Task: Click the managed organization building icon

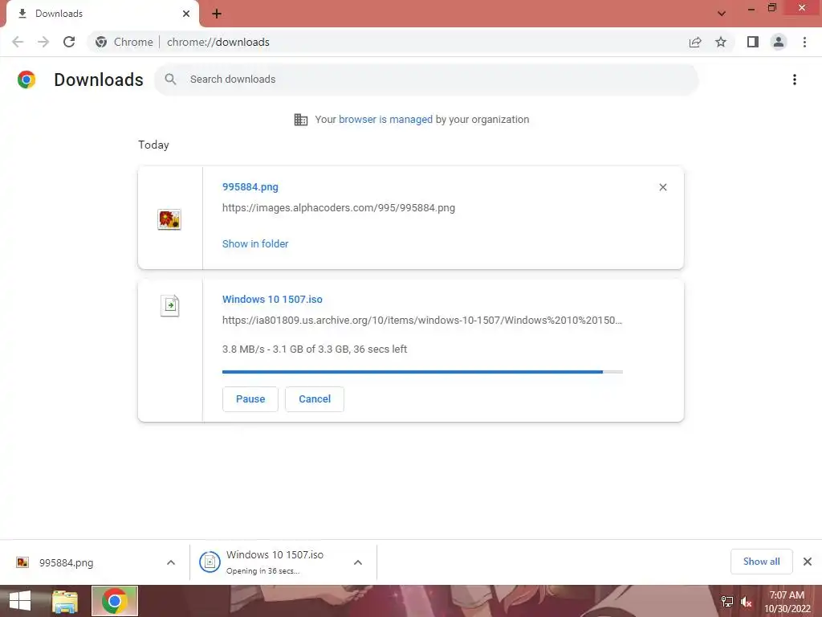Action: [x=301, y=120]
